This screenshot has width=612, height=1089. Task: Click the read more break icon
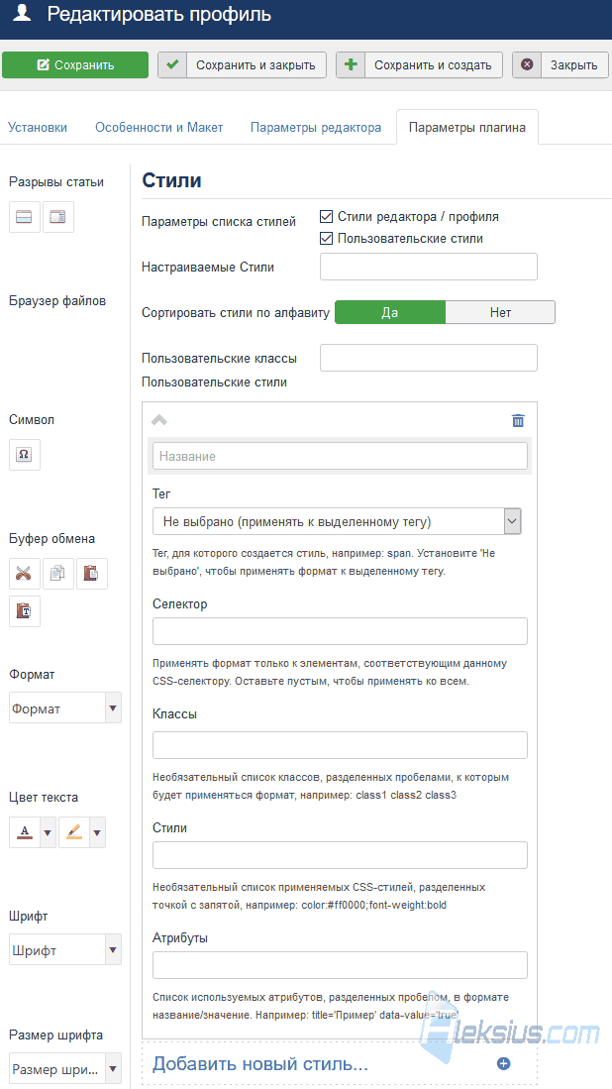pyautogui.click(x=58, y=217)
